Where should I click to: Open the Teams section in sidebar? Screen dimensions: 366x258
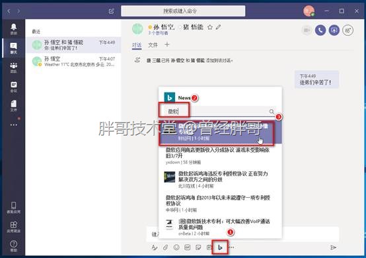tap(13, 67)
